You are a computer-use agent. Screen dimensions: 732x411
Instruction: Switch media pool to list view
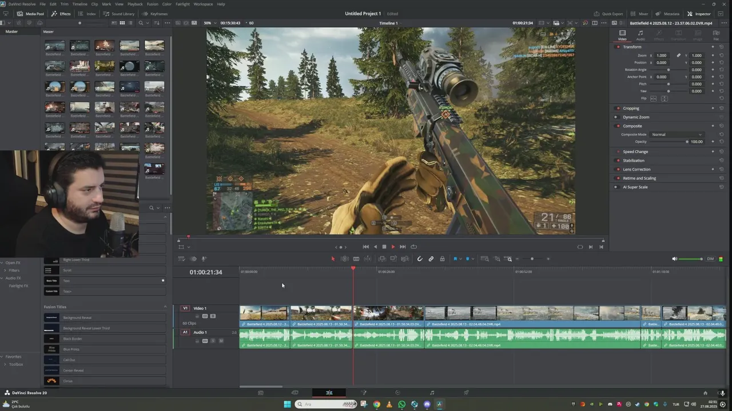[x=131, y=23]
